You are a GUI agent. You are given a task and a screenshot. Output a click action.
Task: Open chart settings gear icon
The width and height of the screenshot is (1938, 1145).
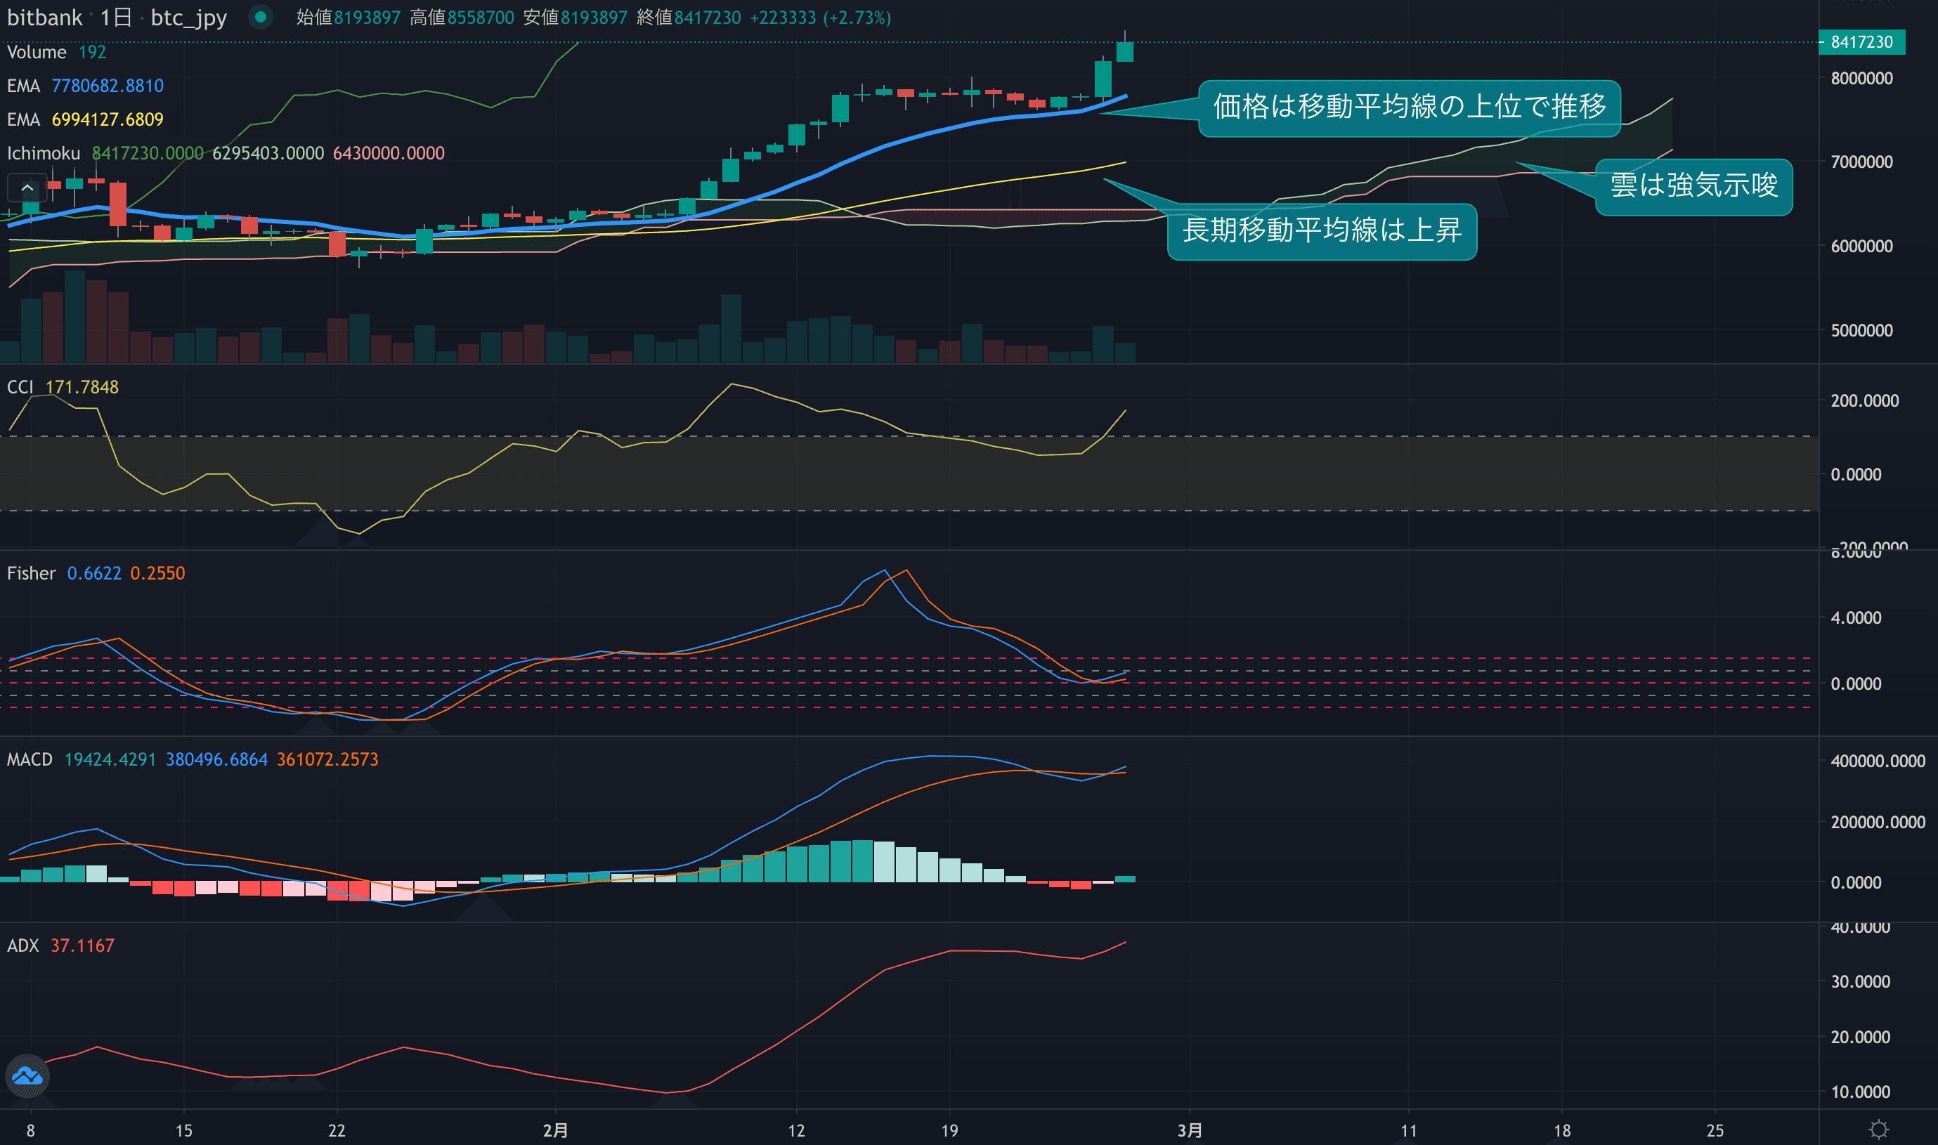pos(1878,1130)
